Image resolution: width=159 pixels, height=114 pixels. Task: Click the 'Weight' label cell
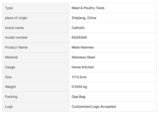10,87
